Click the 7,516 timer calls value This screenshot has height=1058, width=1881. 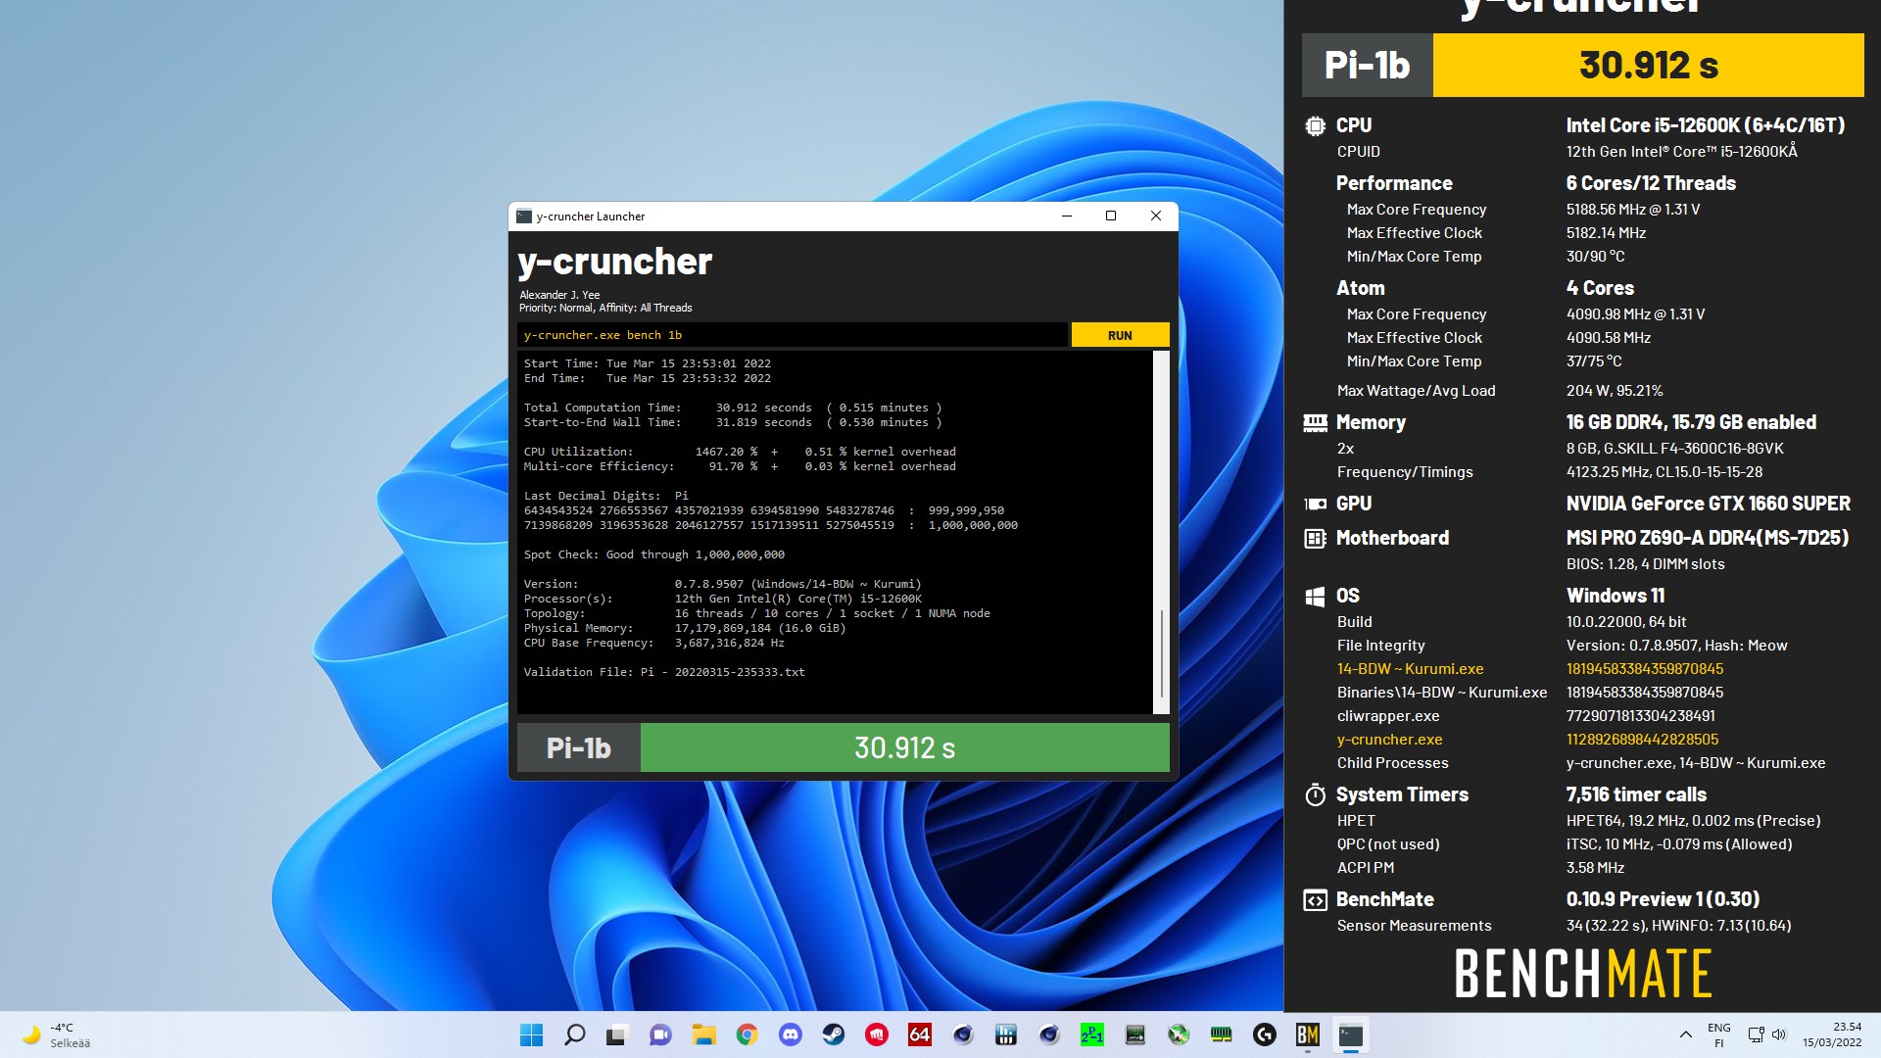(x=1636, y=794)
